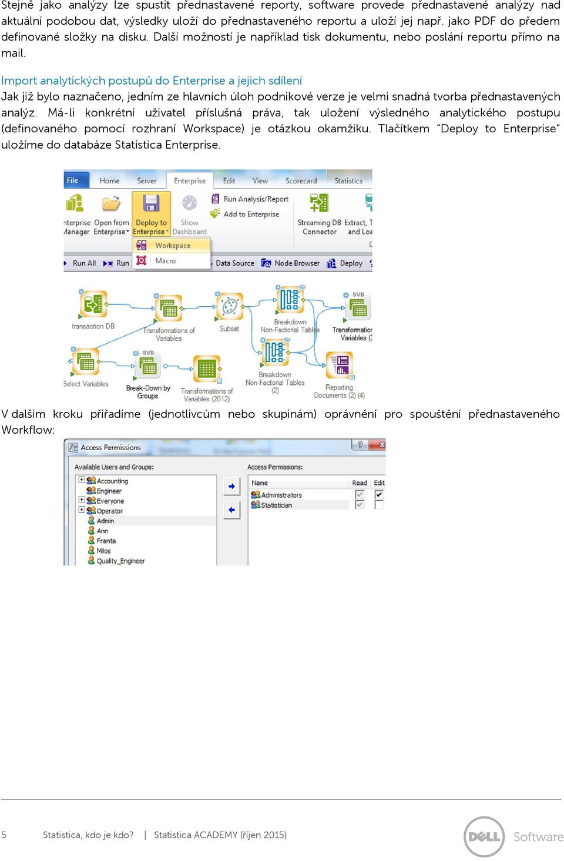Expand the Operator group
The height and width of the screenshot is (861, 564).
click(x=82, y=510)
